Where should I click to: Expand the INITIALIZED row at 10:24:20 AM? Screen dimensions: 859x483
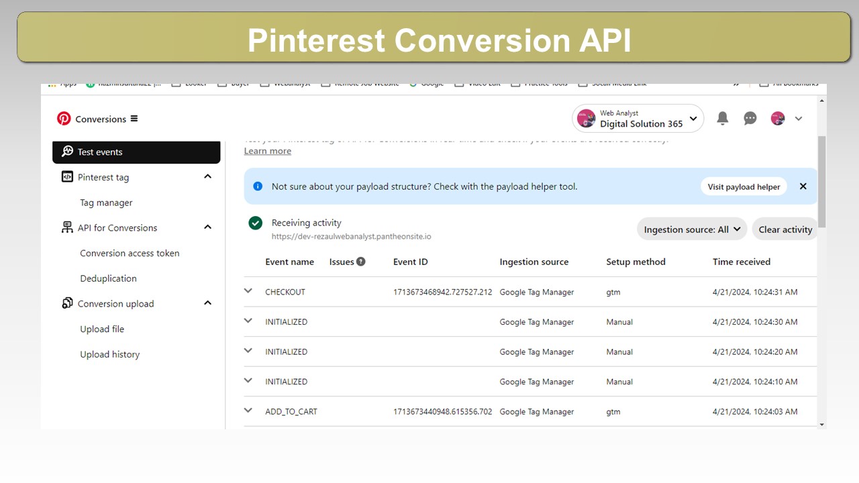pos(248,351)
